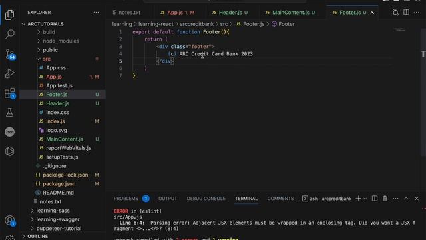Select the TERMINAL panel tab

pyautogui.click(x=246, y=199)
